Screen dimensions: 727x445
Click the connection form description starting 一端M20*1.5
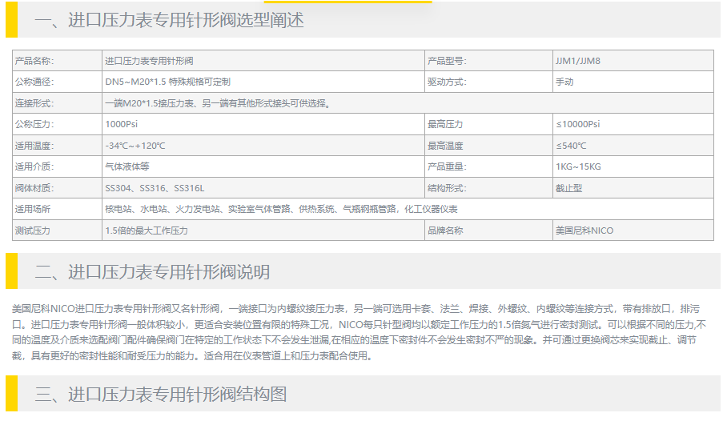[x=218, y=103]
